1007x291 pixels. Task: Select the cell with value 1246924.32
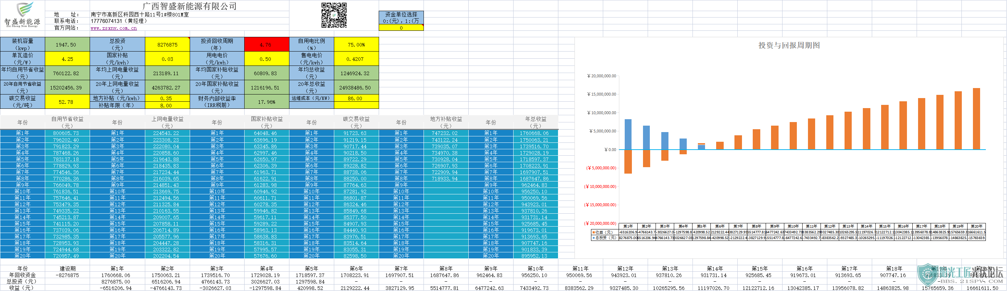pyautogui.click(x=356, y=73)
